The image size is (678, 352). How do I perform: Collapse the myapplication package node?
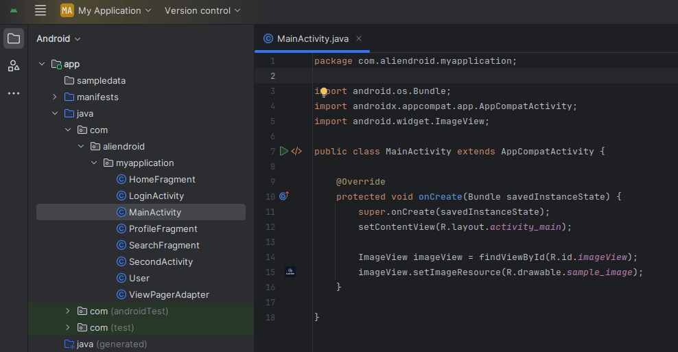tap(94, 163)
